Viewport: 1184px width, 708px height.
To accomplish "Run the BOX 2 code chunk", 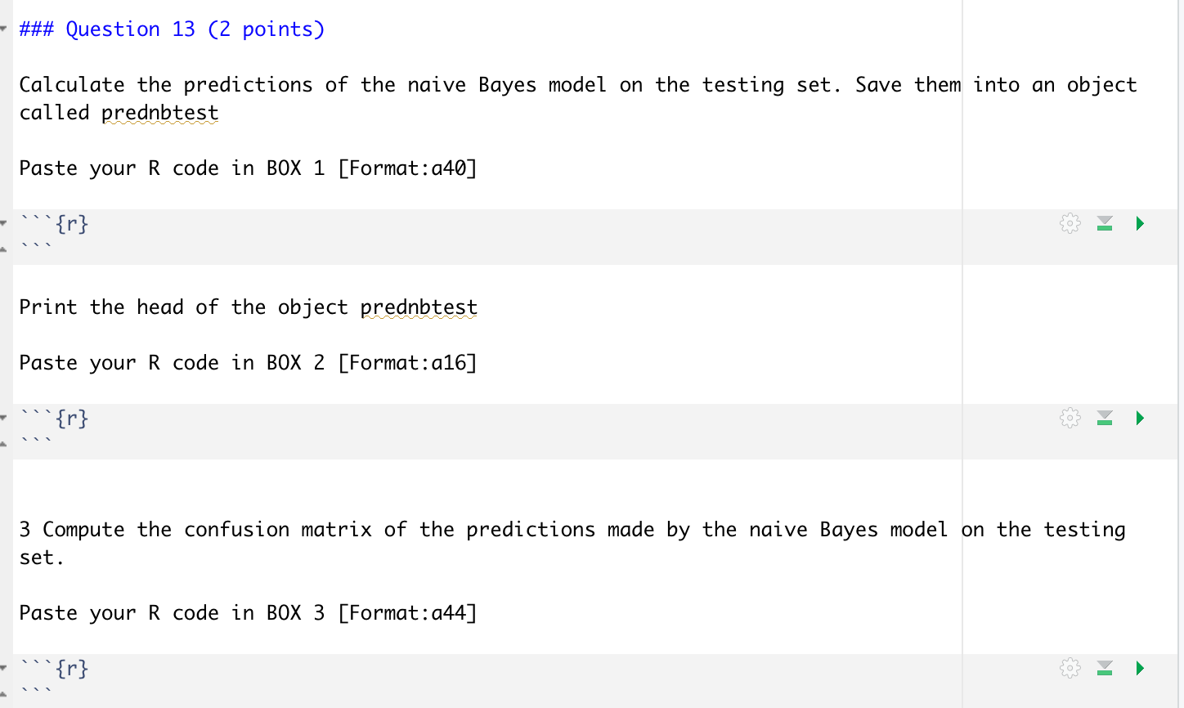I will pyautogui.click(x=1139, y=418).
